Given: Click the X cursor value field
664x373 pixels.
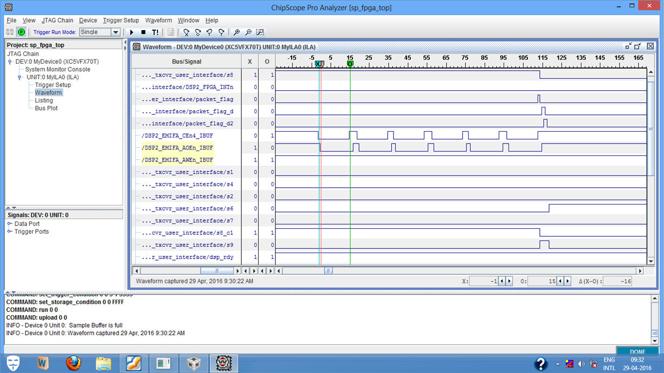Looking at the screenshot, I should [484, 281].
